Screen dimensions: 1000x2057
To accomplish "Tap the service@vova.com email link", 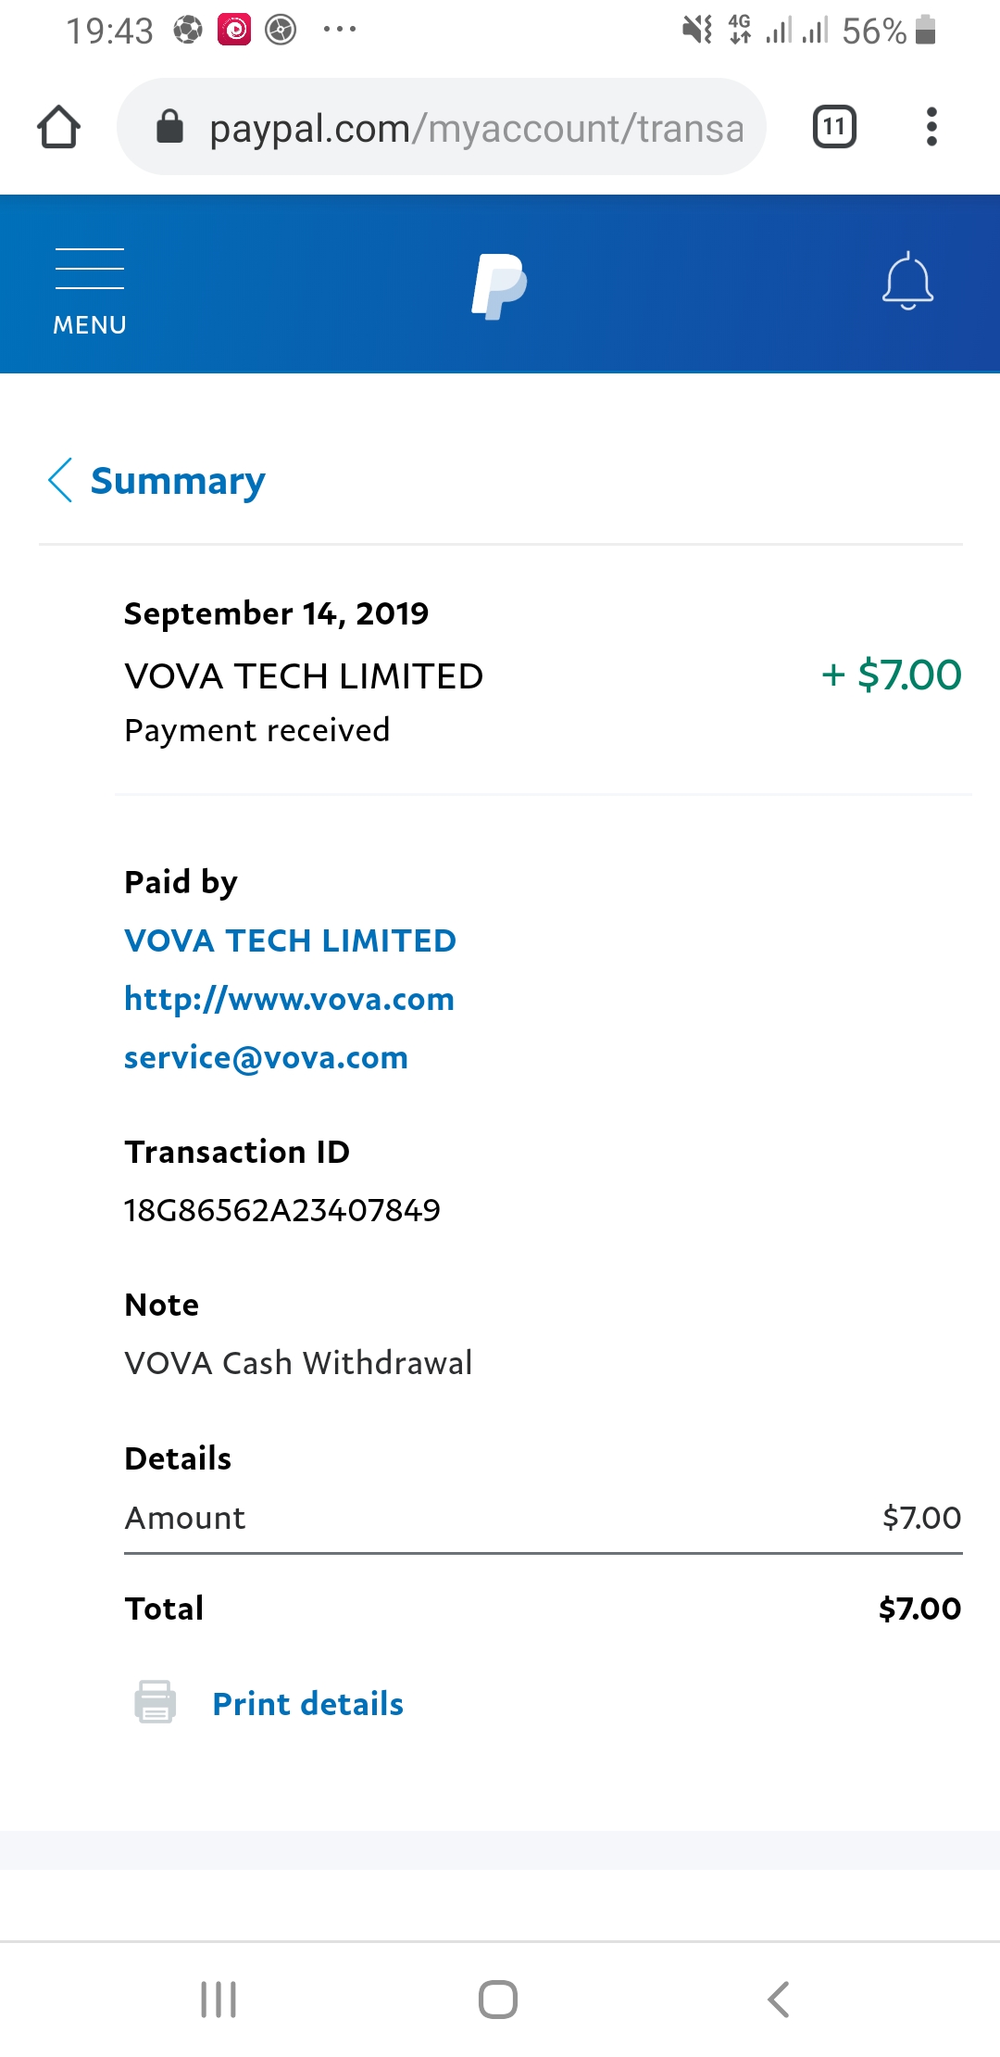I will (266, 1057).
